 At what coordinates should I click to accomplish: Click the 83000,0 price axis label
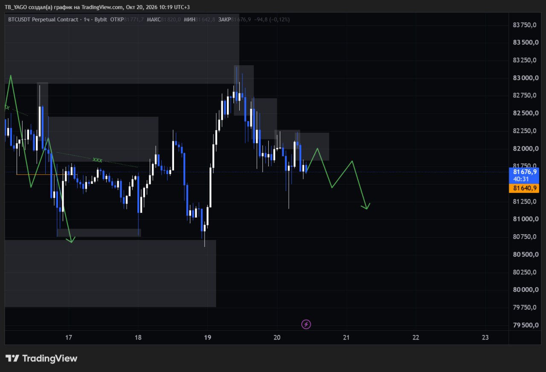coord(525,78)
